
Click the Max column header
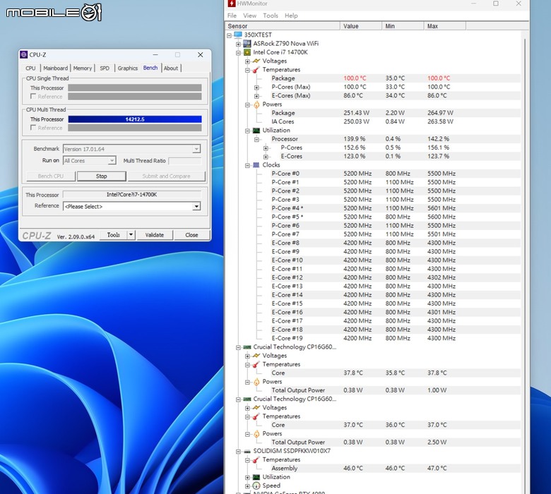click(x=445, y=26)
